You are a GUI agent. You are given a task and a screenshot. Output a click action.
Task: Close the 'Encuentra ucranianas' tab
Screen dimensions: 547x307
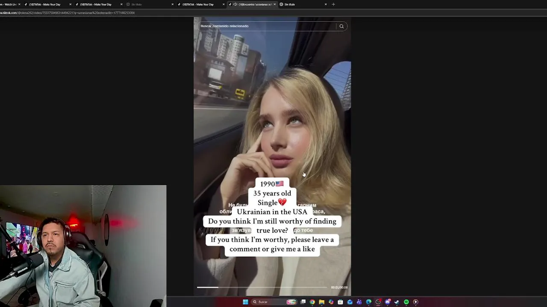[x=274, y=4]
